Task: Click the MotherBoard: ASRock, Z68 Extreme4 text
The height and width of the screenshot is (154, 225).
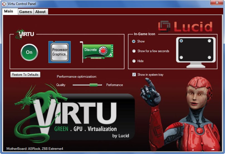Action: 35,149
